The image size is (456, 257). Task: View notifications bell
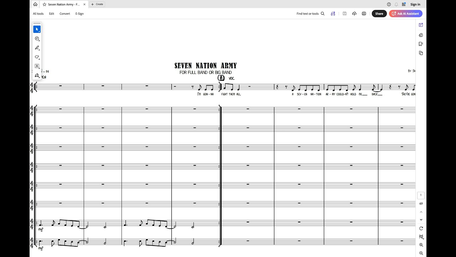point(396,4)
